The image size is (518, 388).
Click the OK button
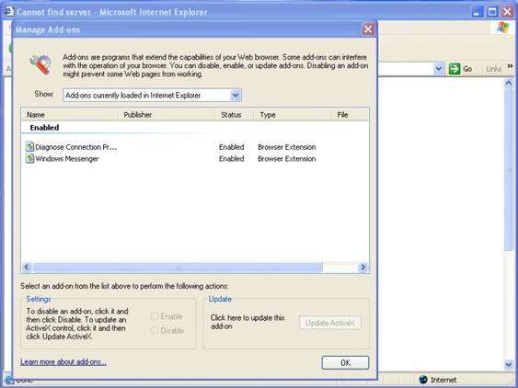coord(345,362)
